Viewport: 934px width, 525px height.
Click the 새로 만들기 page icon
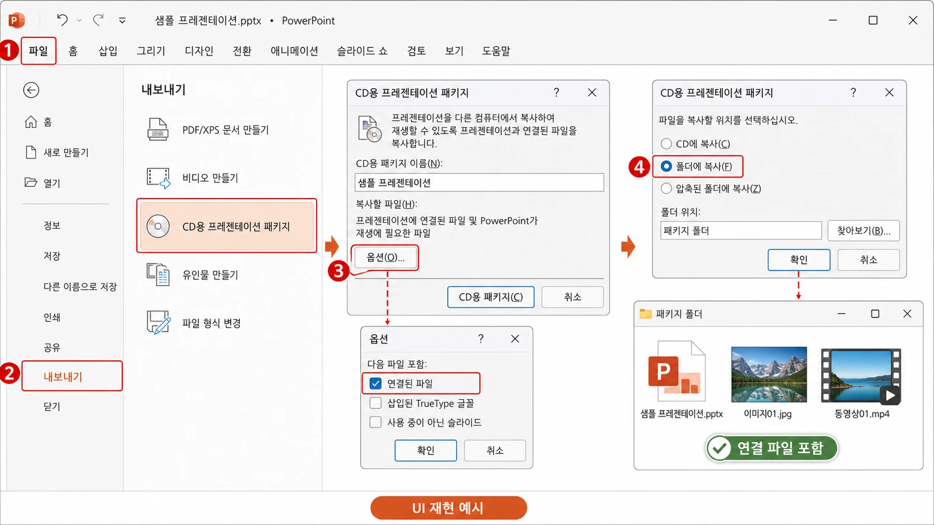click(31, 152)
